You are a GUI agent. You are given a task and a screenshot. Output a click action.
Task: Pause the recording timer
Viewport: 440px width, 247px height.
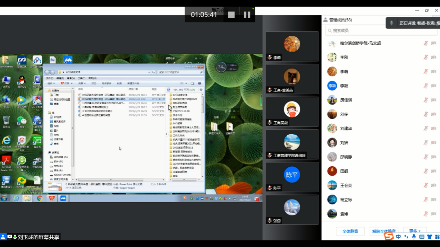pyautogui.click(x=247, y=15)
